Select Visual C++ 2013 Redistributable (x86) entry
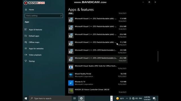 [97, 43]
